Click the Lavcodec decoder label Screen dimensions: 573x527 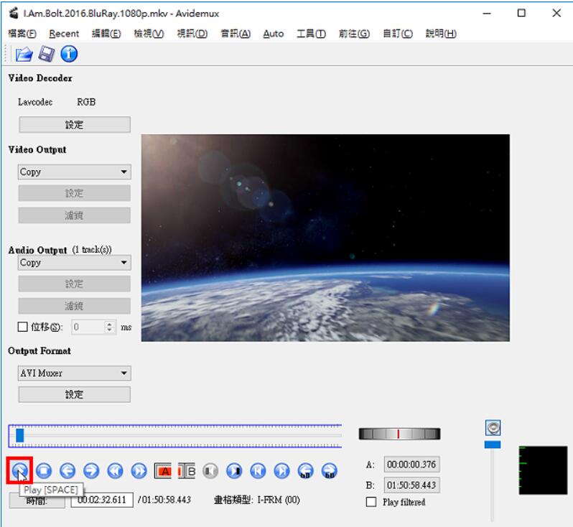(35, 102)
